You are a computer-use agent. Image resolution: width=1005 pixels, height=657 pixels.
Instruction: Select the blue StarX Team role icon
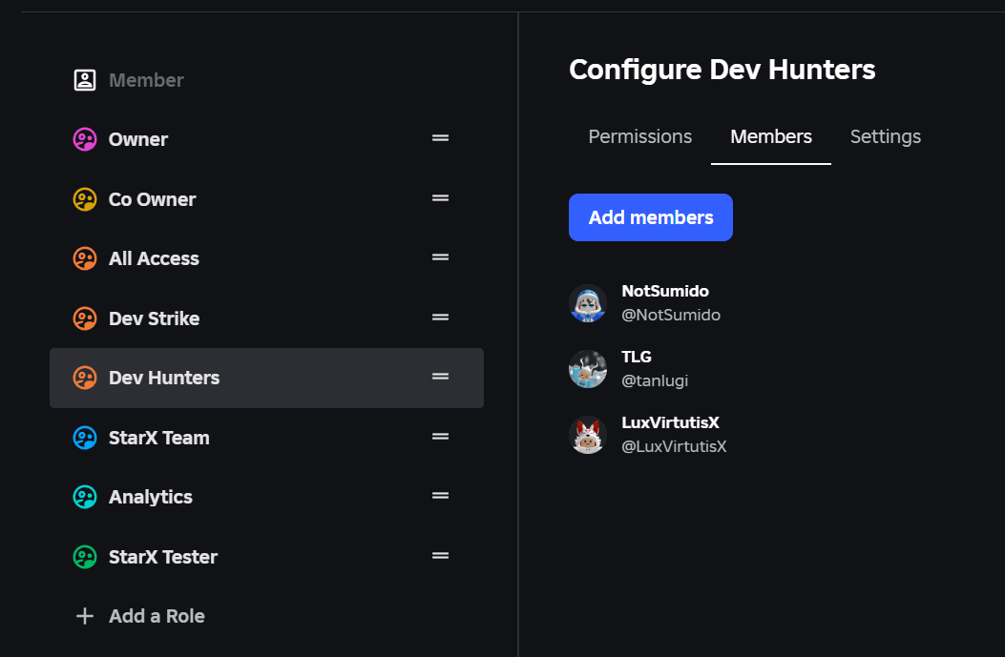(84, 437)
